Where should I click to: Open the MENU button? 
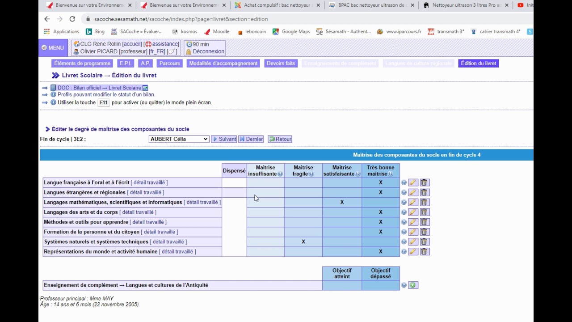point(53,48)
